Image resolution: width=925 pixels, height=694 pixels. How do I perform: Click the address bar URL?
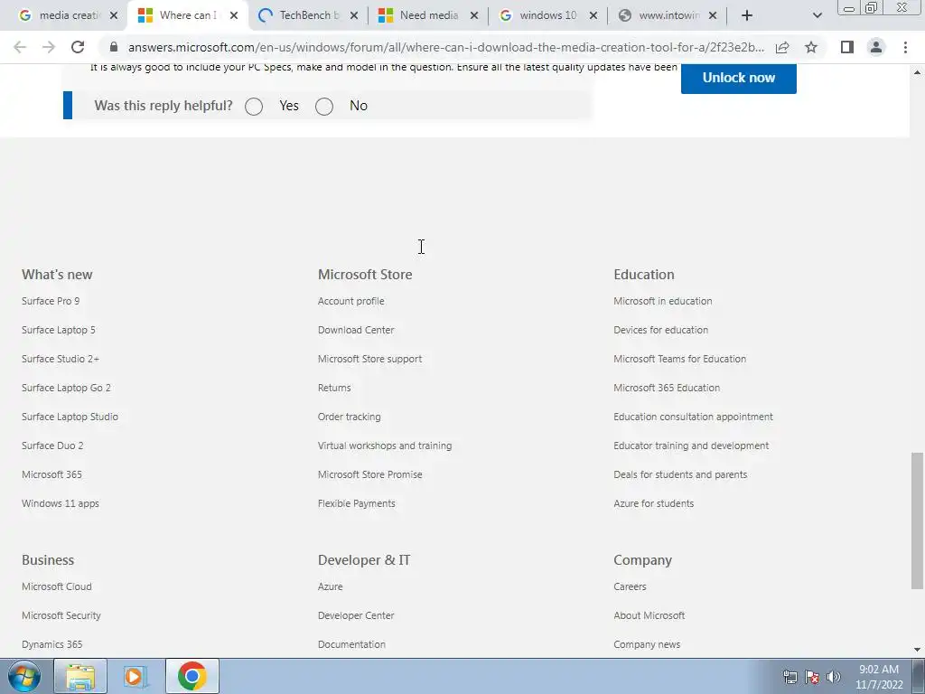446,47
